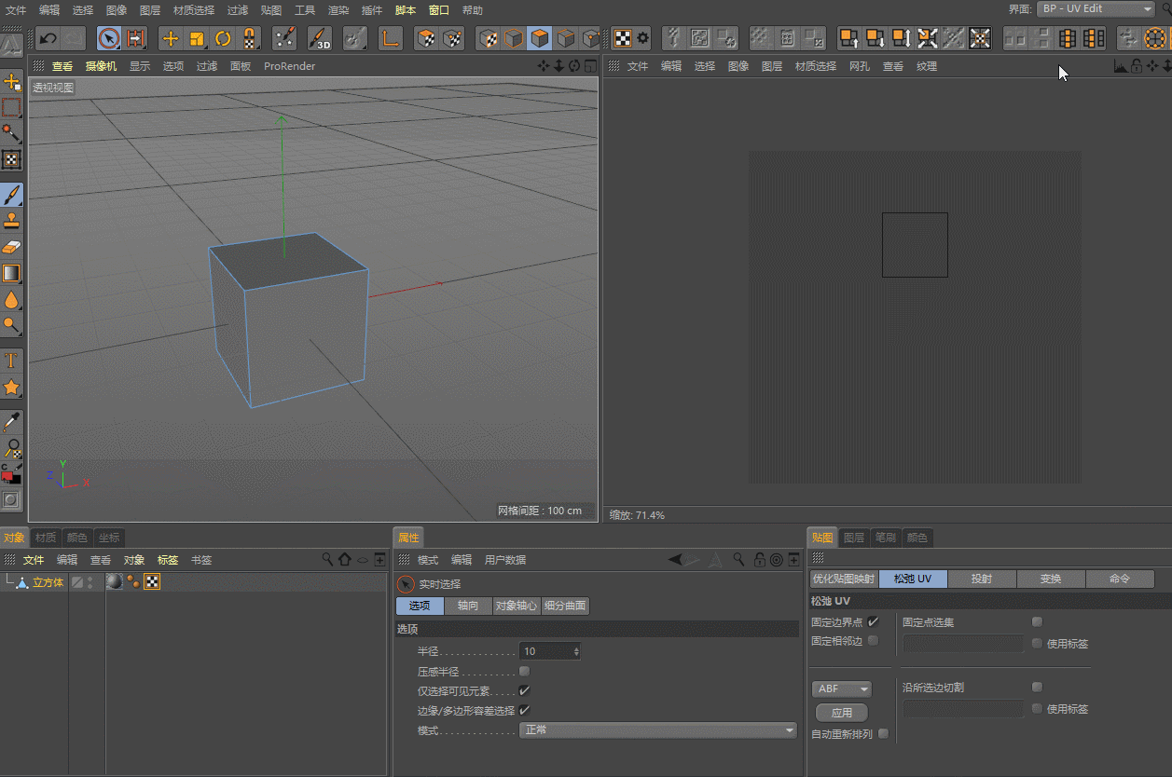Click the foreground red color swatch
This screenshot has height=777, width=1172.
7,477
